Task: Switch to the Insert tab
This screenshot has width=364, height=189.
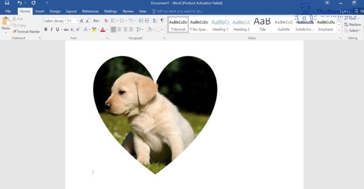Action: click(x=40, y=11)
